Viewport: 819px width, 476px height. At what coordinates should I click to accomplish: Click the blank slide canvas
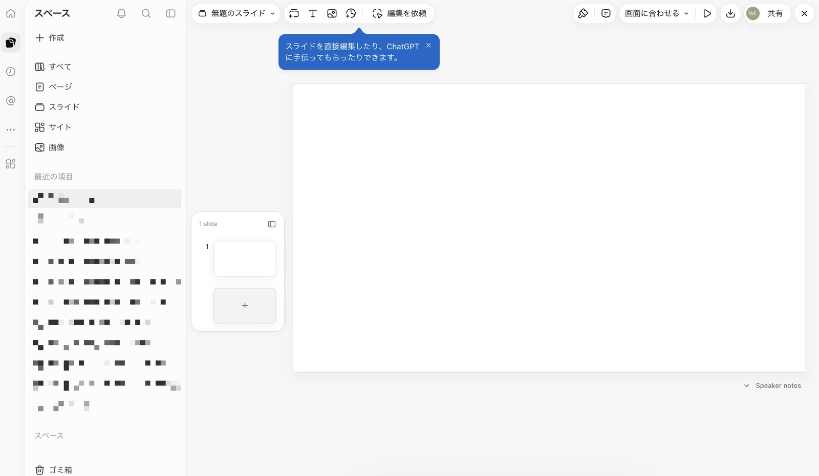point(549,228)
